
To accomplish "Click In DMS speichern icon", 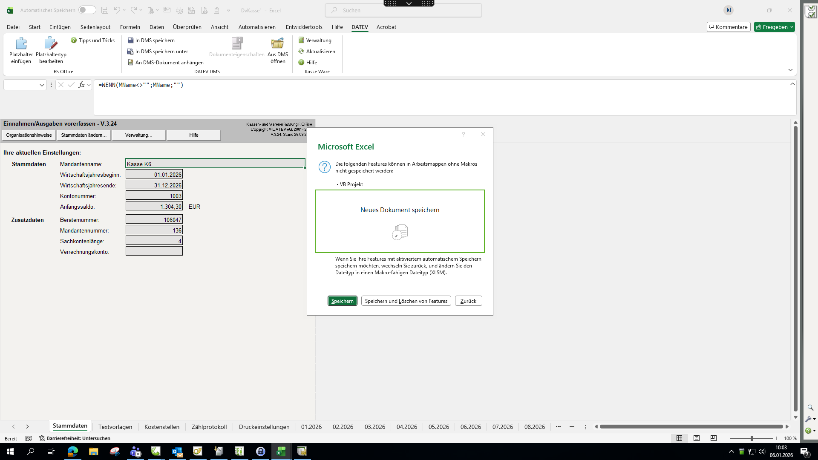I will (x=131, y=40).
